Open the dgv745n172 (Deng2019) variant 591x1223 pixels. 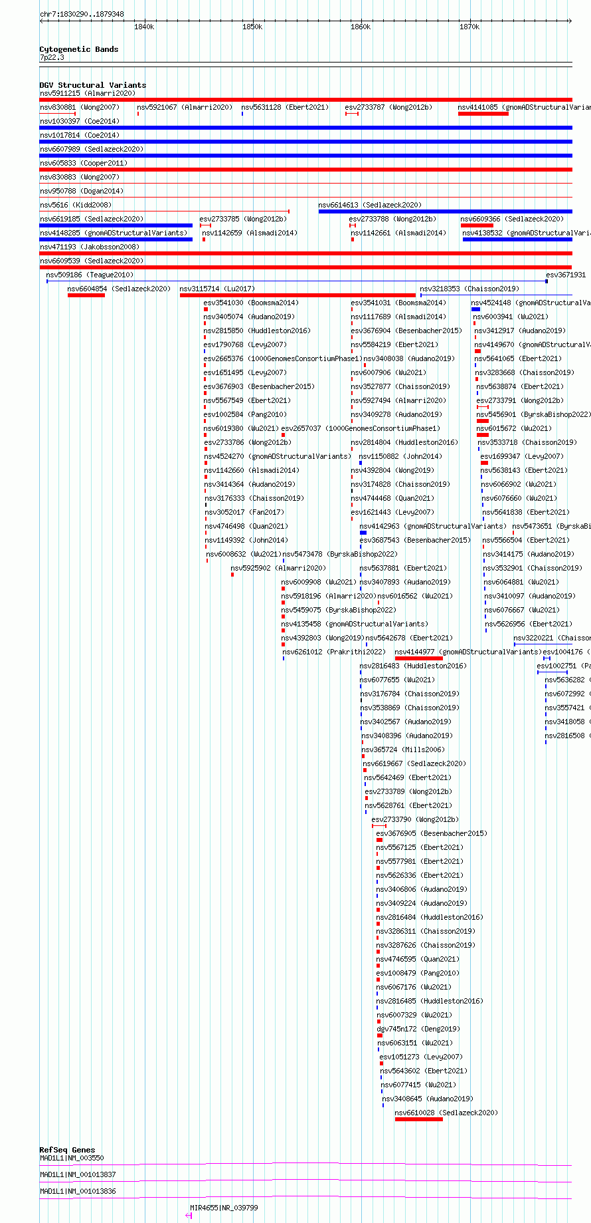pos(418,1029)
